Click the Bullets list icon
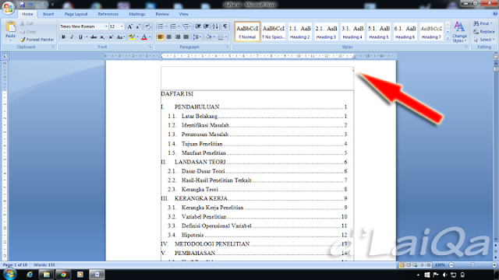The width and height of the screenshot is (499, 280). coord(161,26)
